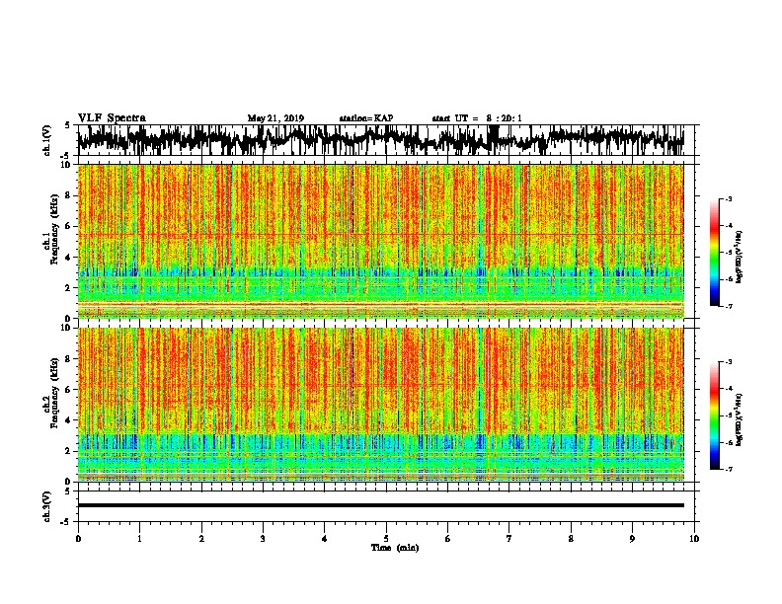Click the "VLF Spectra" plot title
The width and height of the screenshot is (782, 604).
(x=112, y=118)
